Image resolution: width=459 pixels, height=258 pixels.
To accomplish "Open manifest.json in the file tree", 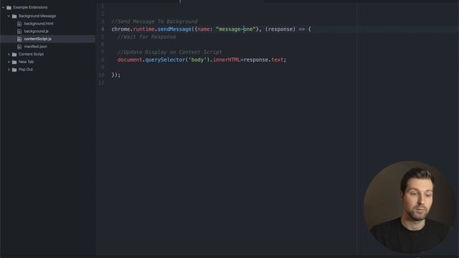I will (x=35, y=47).
